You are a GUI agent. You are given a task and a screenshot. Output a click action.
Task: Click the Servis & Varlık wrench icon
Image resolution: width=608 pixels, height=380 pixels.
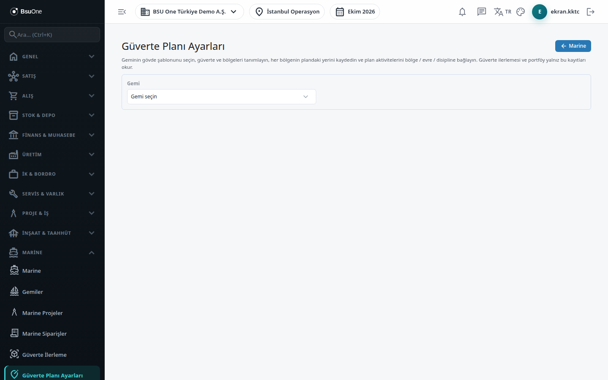coord(14,194)
